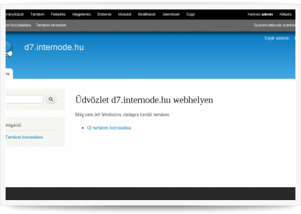Click the d7.internode.hu site name
This screenshot has width=301, height=214.
point(54,47)
